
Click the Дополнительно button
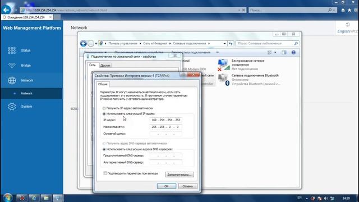pyautogui.click(x=179, y=175)
